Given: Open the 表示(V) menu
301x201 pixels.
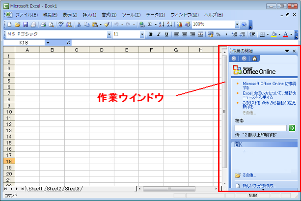Looking at the screenshot, I should point(70,15).
